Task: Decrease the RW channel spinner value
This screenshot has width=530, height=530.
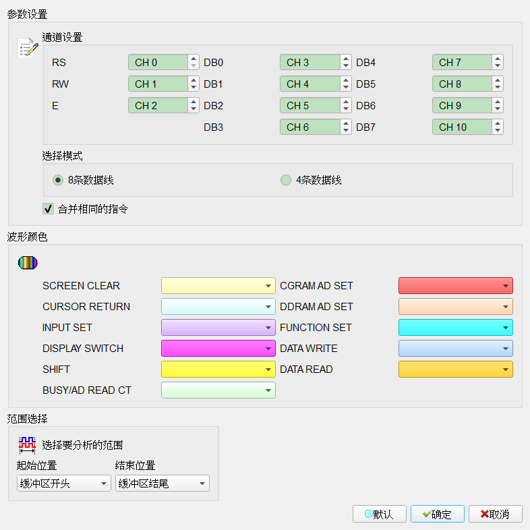Action: click(x=194, y=87)
